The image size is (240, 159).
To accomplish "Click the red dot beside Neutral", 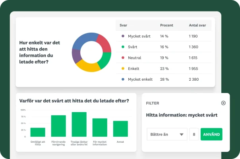I will click(123, 58).
